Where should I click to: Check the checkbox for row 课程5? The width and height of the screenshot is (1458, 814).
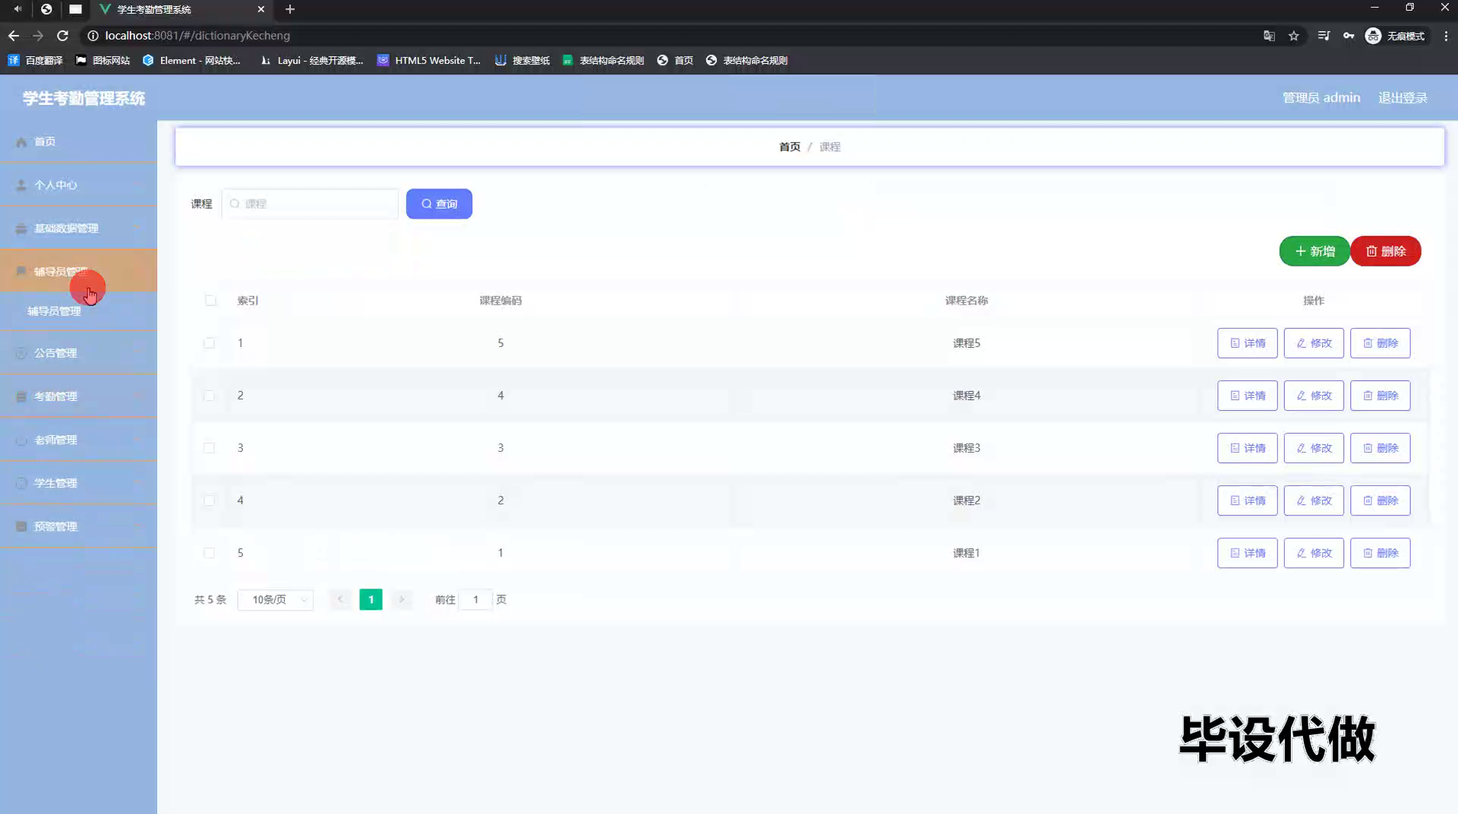tap(209, 343)
